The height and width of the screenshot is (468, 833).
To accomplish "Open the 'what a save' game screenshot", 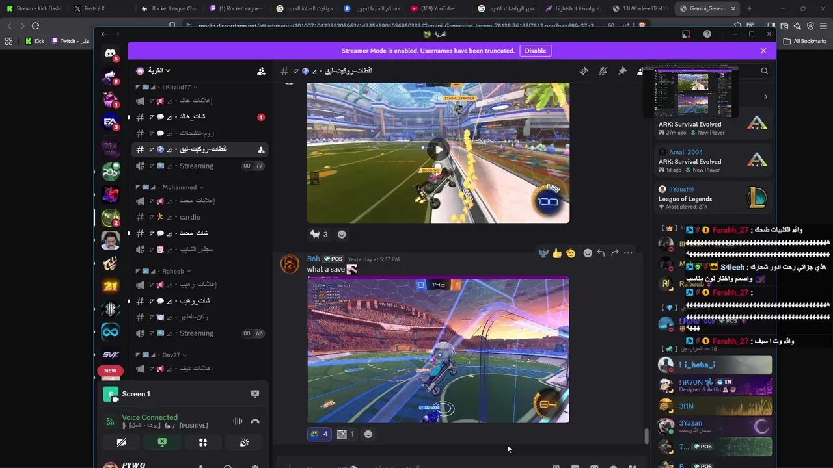I will click(438, 350).
